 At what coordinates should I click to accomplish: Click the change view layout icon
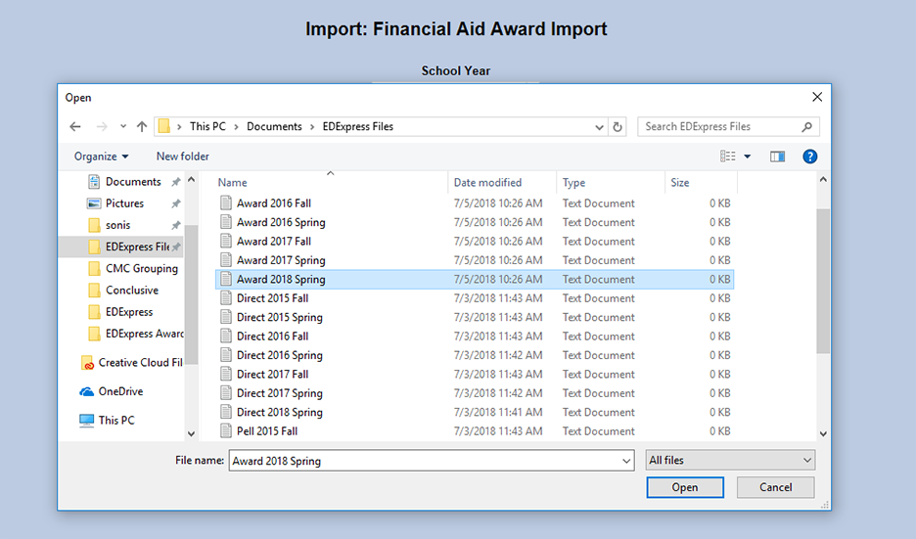(x=728, y=157)
